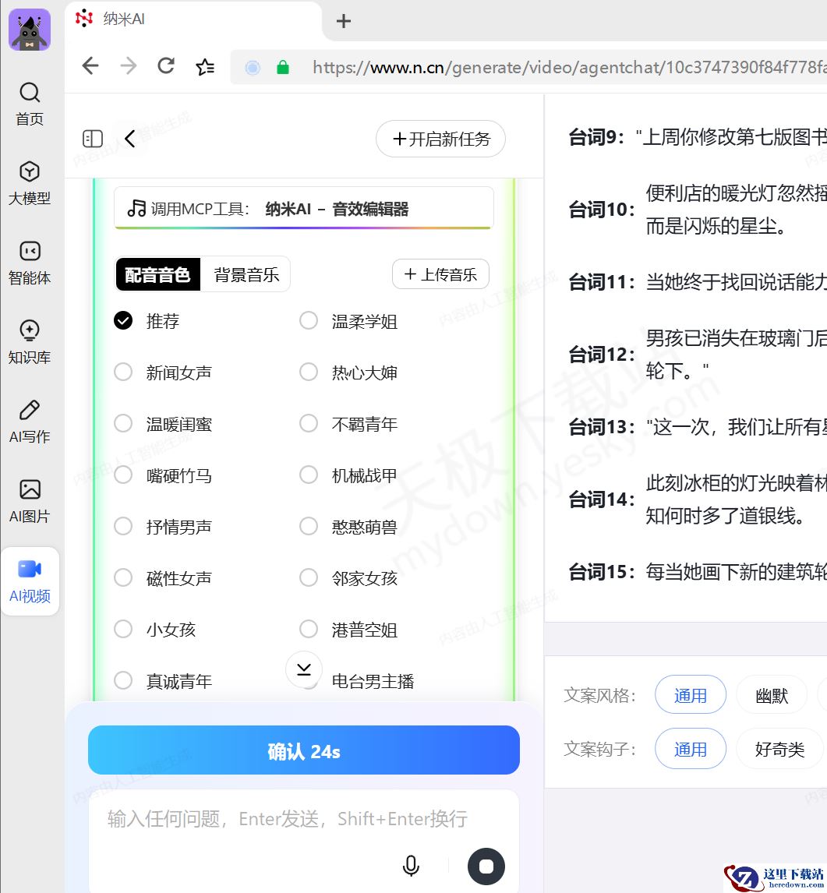Click the green padlock security icon
827x893 pixels.
pos(282,68)
